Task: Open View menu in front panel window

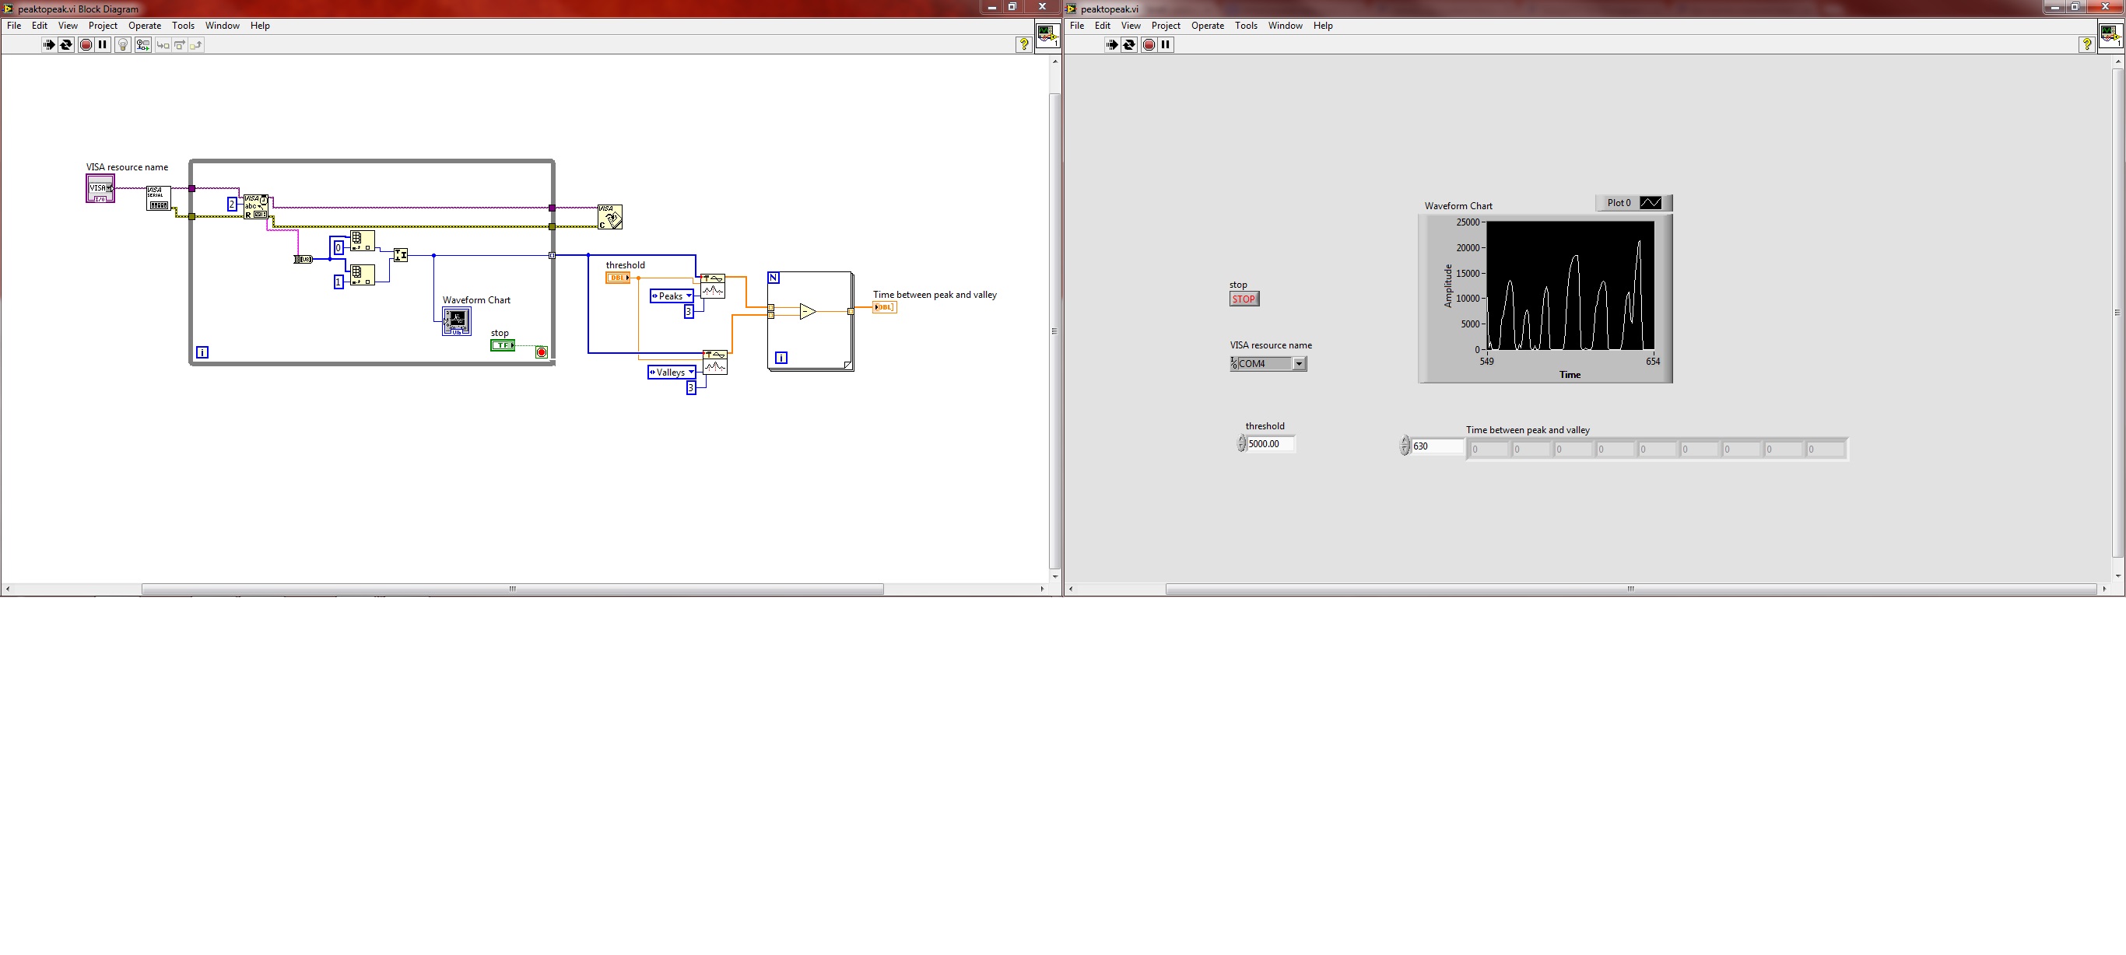Action: (1131, 26)
